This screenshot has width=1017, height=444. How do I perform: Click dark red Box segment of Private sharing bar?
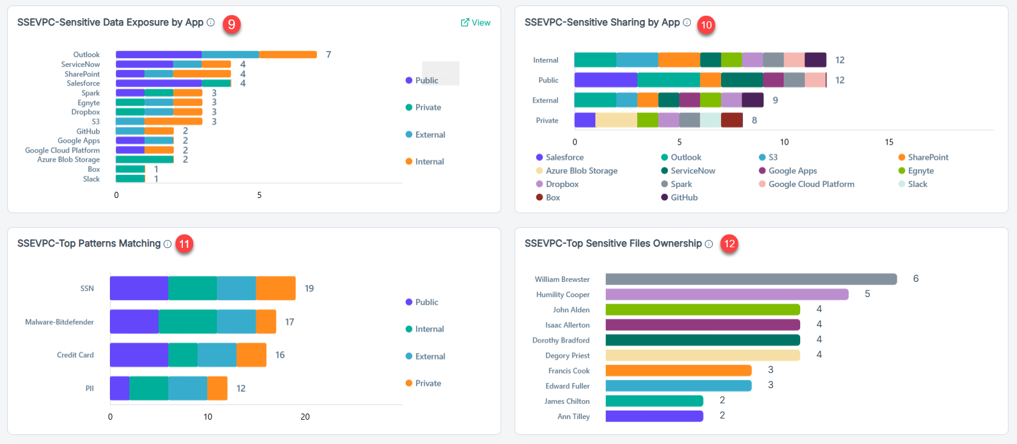(732, 120)
